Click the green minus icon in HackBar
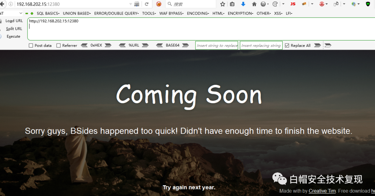 [27, 14]
